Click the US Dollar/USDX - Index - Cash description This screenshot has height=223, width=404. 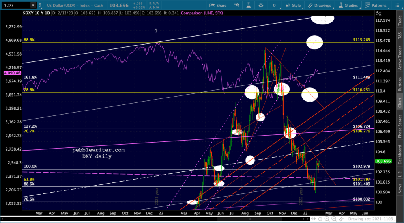pyautogui.click(x=75, y=5)
